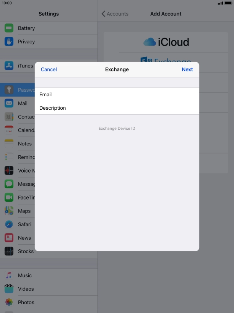Tap the battery indicator in status bar

(228, 3)
